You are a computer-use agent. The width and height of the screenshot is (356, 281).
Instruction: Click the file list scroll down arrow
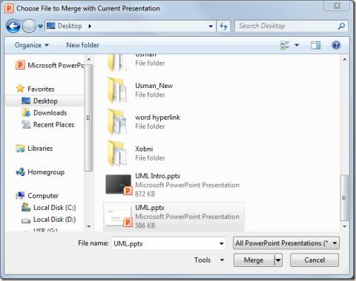pyautogui.click(x=345, y=226)
